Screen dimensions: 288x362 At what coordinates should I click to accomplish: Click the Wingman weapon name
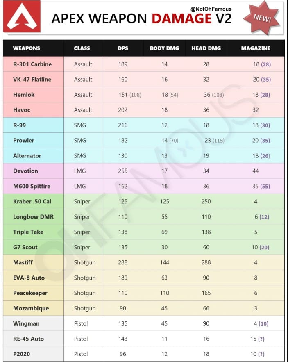coord(26,323)
